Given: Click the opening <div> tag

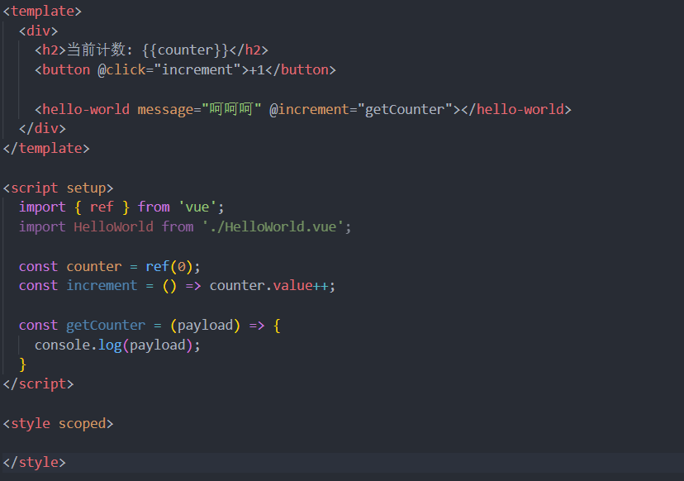Looking at the screenshot, I should coord(38,31).
